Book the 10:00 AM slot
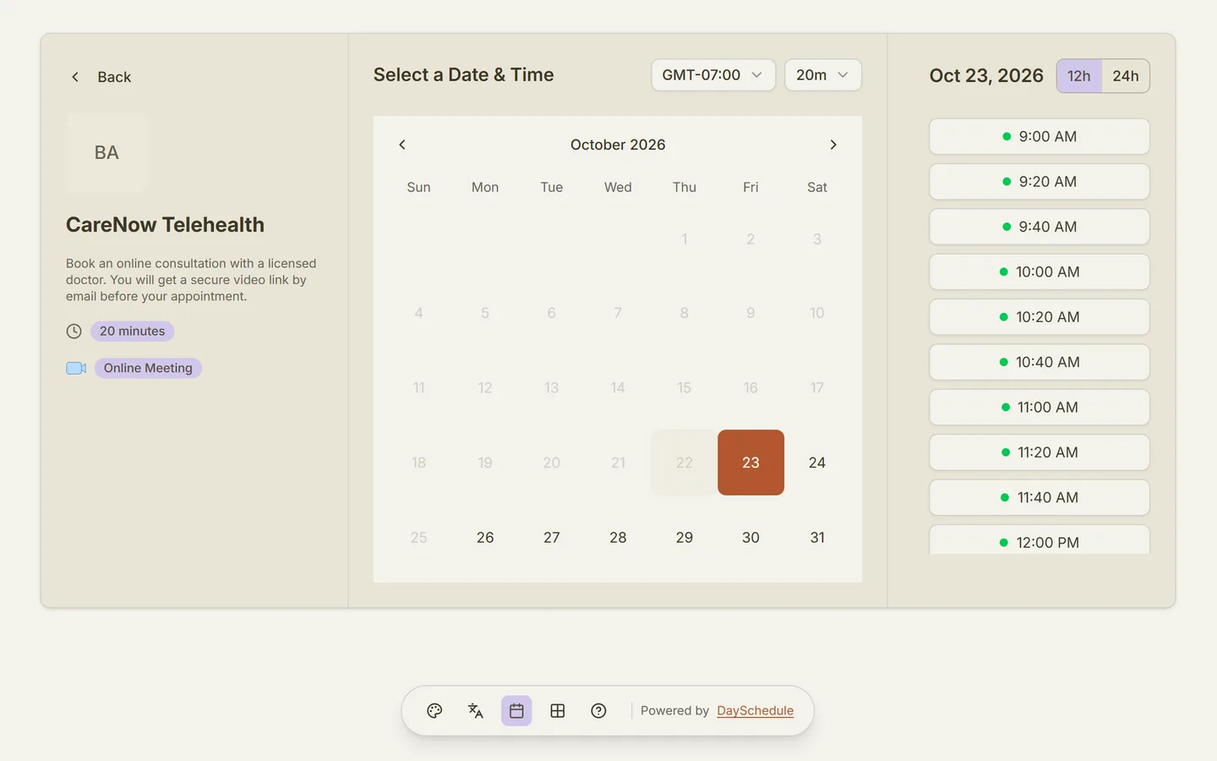The width and height of the screenshot is (1217, 761). click(1040, 272)
